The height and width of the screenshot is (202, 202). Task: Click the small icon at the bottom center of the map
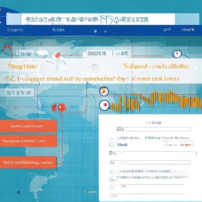click(87, 192)
